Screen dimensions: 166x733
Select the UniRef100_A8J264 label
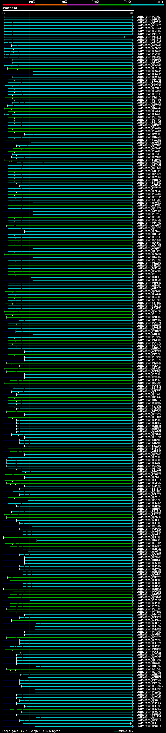tap(149, 28)
